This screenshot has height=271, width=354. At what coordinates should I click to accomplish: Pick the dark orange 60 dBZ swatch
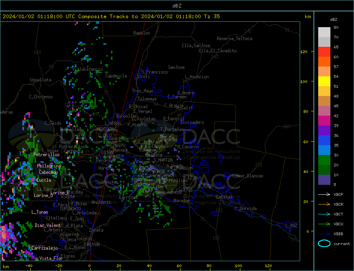coord(324,62)
